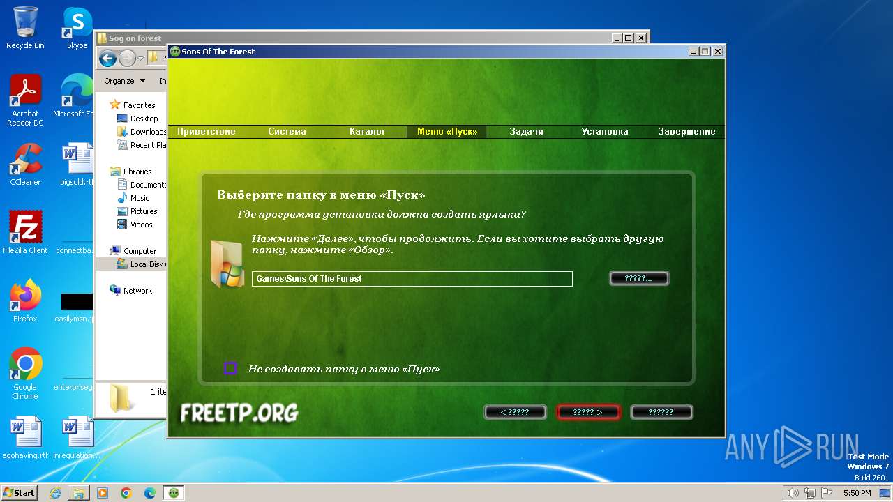Viewport: 893px width, 502px height.
Task: Launch FileZilla Client shortcut
Action: coord(25,232)
